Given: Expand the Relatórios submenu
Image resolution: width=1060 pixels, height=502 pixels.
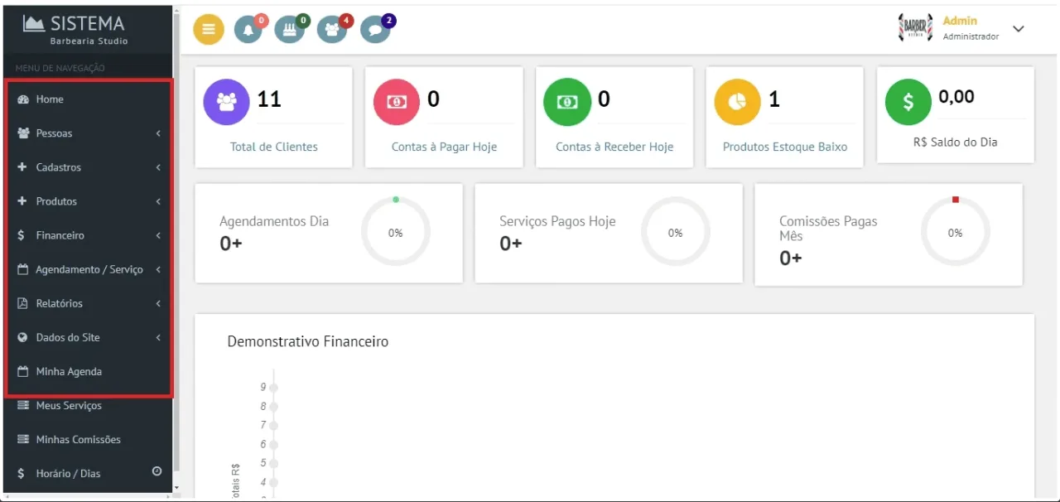Looking at the screenshot, I should tap(89, 303).
